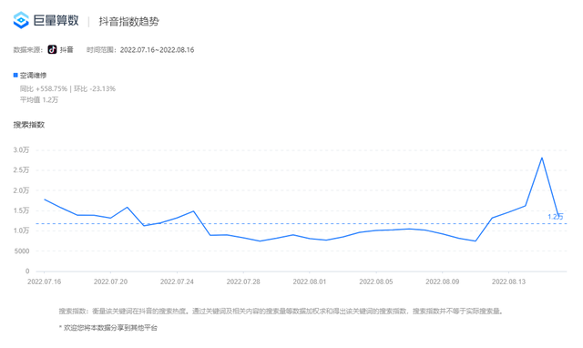Click the Douyin app icon beside 数据来源
583x348 pixels.
(x=52, y=49)
